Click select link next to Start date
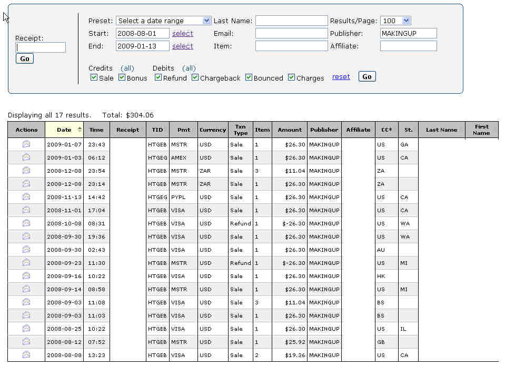Image resolution: width=505 pixels, height=366 pixels. 183,33
